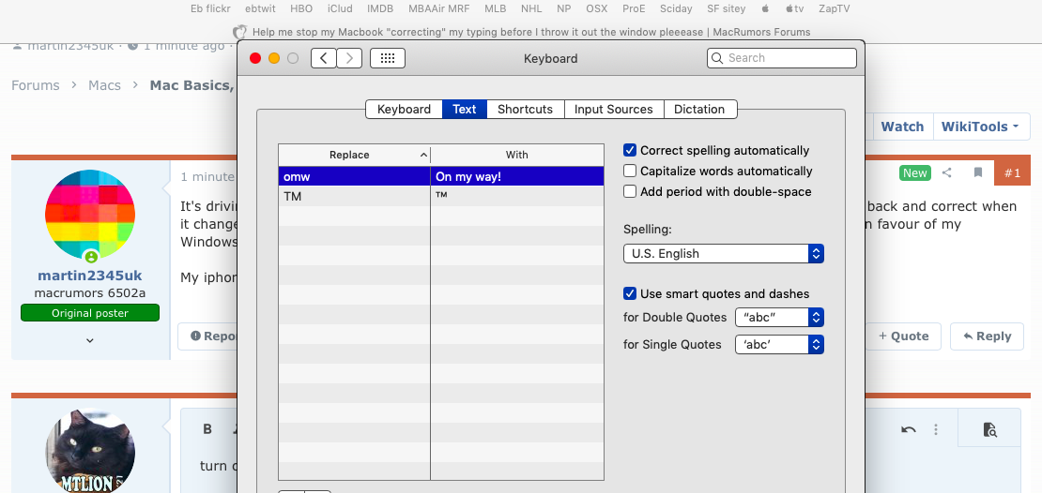Enable Capitalize words automatically
1042x493 pixels.
click(630, 171)
